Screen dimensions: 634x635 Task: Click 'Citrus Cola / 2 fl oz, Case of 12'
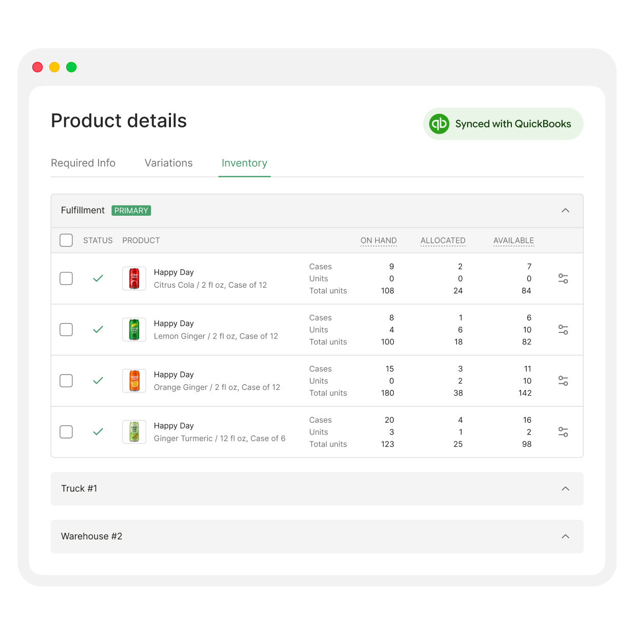point(210,285)
